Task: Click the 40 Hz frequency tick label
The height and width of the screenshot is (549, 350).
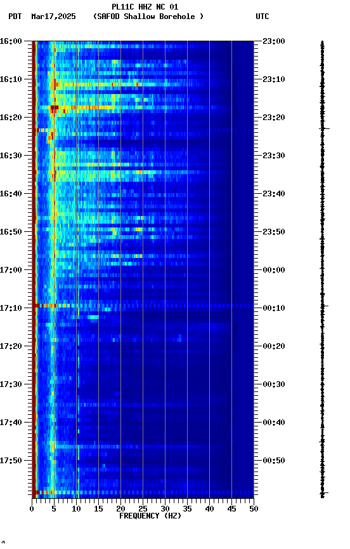Action: point(209,509)
